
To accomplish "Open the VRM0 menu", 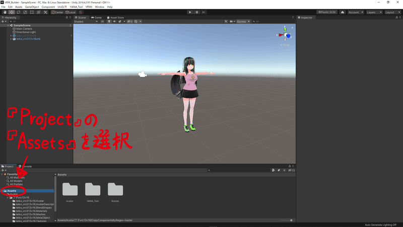I will point(89,7).
